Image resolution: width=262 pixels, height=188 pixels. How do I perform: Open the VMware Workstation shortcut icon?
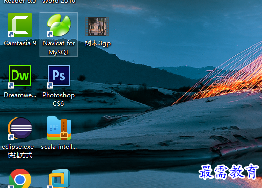point(59,178)
